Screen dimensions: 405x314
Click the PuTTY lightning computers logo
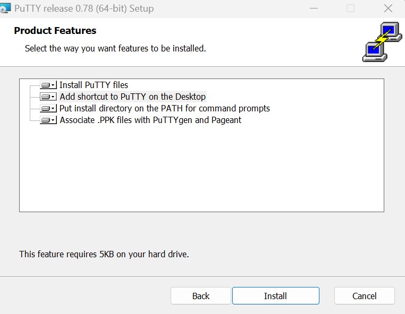(382, 42)
